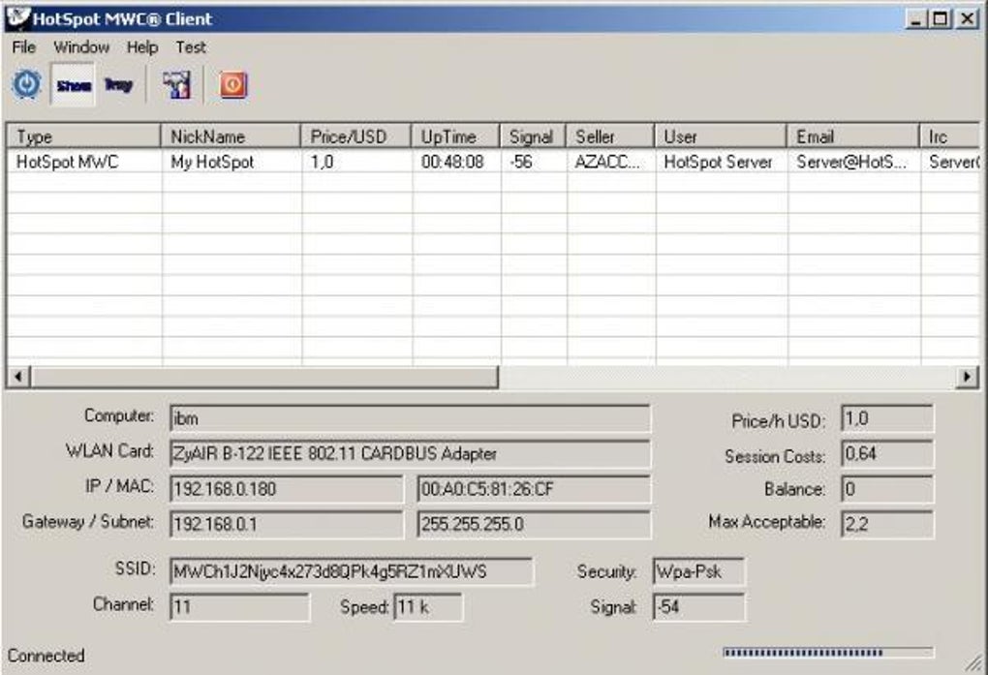Sort by the UpTime column header
988x675 pixels.
455,137
